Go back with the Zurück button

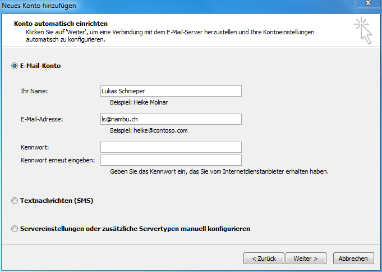pyautogui.click(x=264, y=259)
